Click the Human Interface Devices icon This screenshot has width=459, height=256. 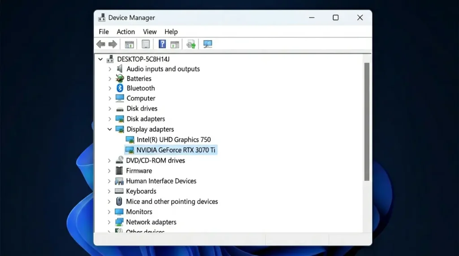pyautogui.click(x=119, y=181)
